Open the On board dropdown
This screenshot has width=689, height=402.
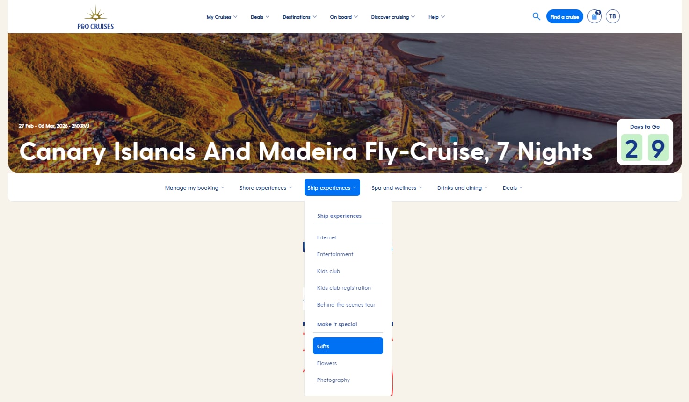344,17
